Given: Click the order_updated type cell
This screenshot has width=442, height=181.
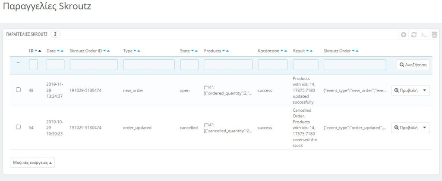Looking at the screenshot, I should [137, 128].
